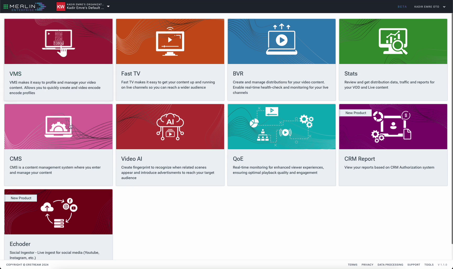This screenshot has height=269, width=453.
Task: Open the Terms footer link
Action: pos(353,265)
